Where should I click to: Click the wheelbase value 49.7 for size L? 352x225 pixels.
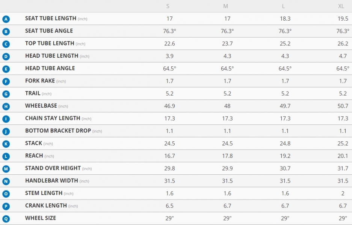[x=285, y=106]
